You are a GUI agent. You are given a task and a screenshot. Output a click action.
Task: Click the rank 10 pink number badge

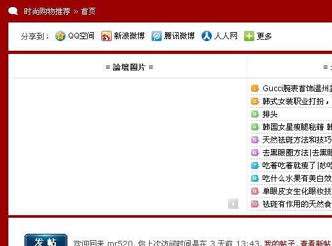pos(255,204)
